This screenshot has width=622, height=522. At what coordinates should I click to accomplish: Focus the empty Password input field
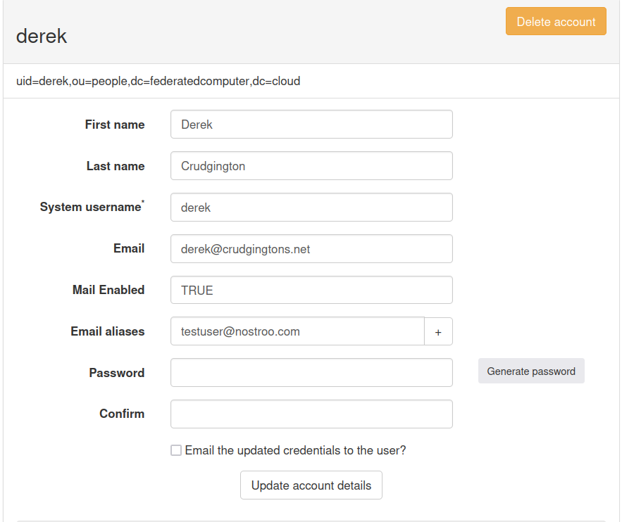click(x=311, y=373)
